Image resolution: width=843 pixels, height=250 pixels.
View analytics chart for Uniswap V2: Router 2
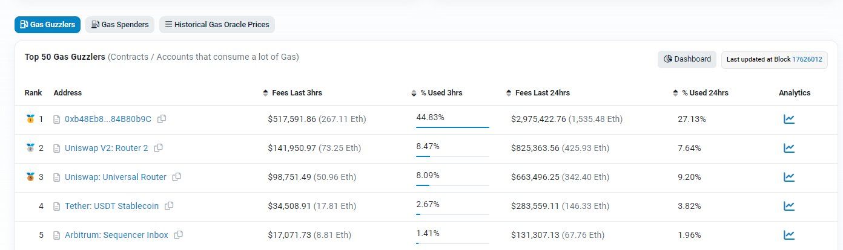tap(789, 148)
